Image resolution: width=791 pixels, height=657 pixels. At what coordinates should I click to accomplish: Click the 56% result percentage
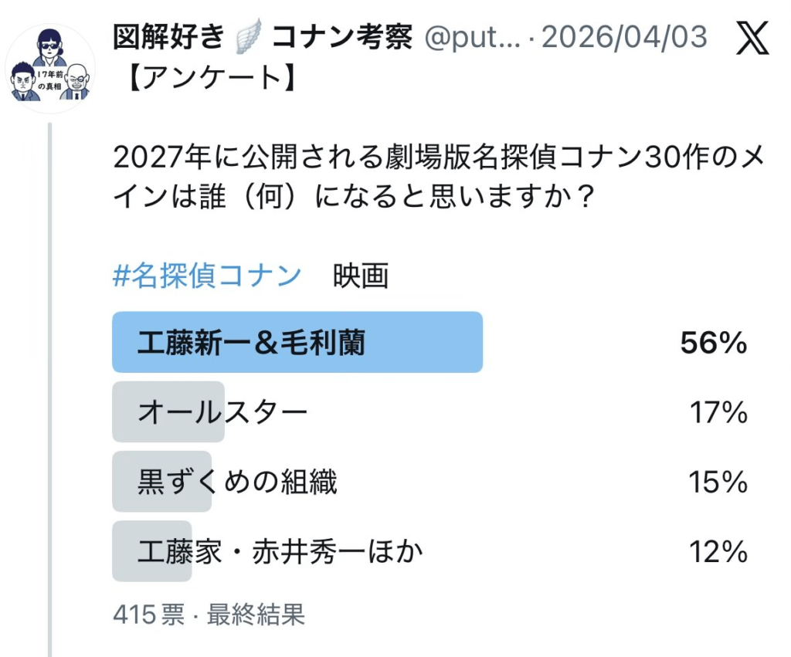[x=713, y=343]
